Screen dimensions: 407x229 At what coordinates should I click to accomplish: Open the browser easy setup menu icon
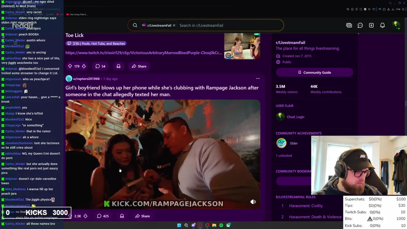tap(403, 9)
